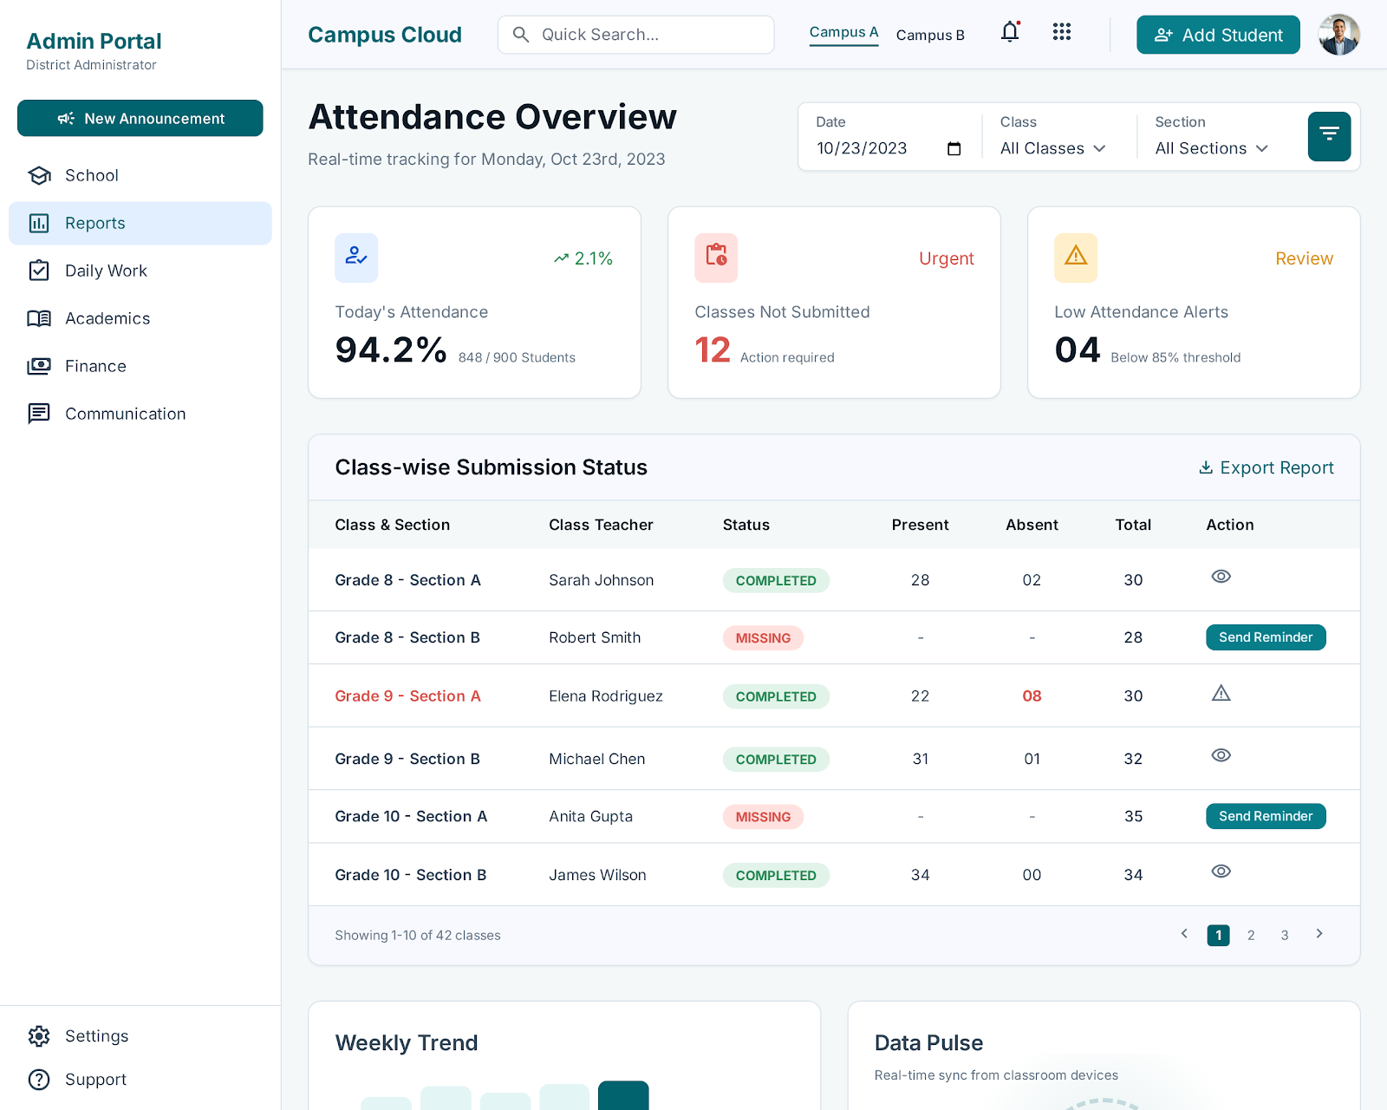Go to next page of classes
Image resolution: width=1387 pixels, height=1110 pixels.
1319,934
